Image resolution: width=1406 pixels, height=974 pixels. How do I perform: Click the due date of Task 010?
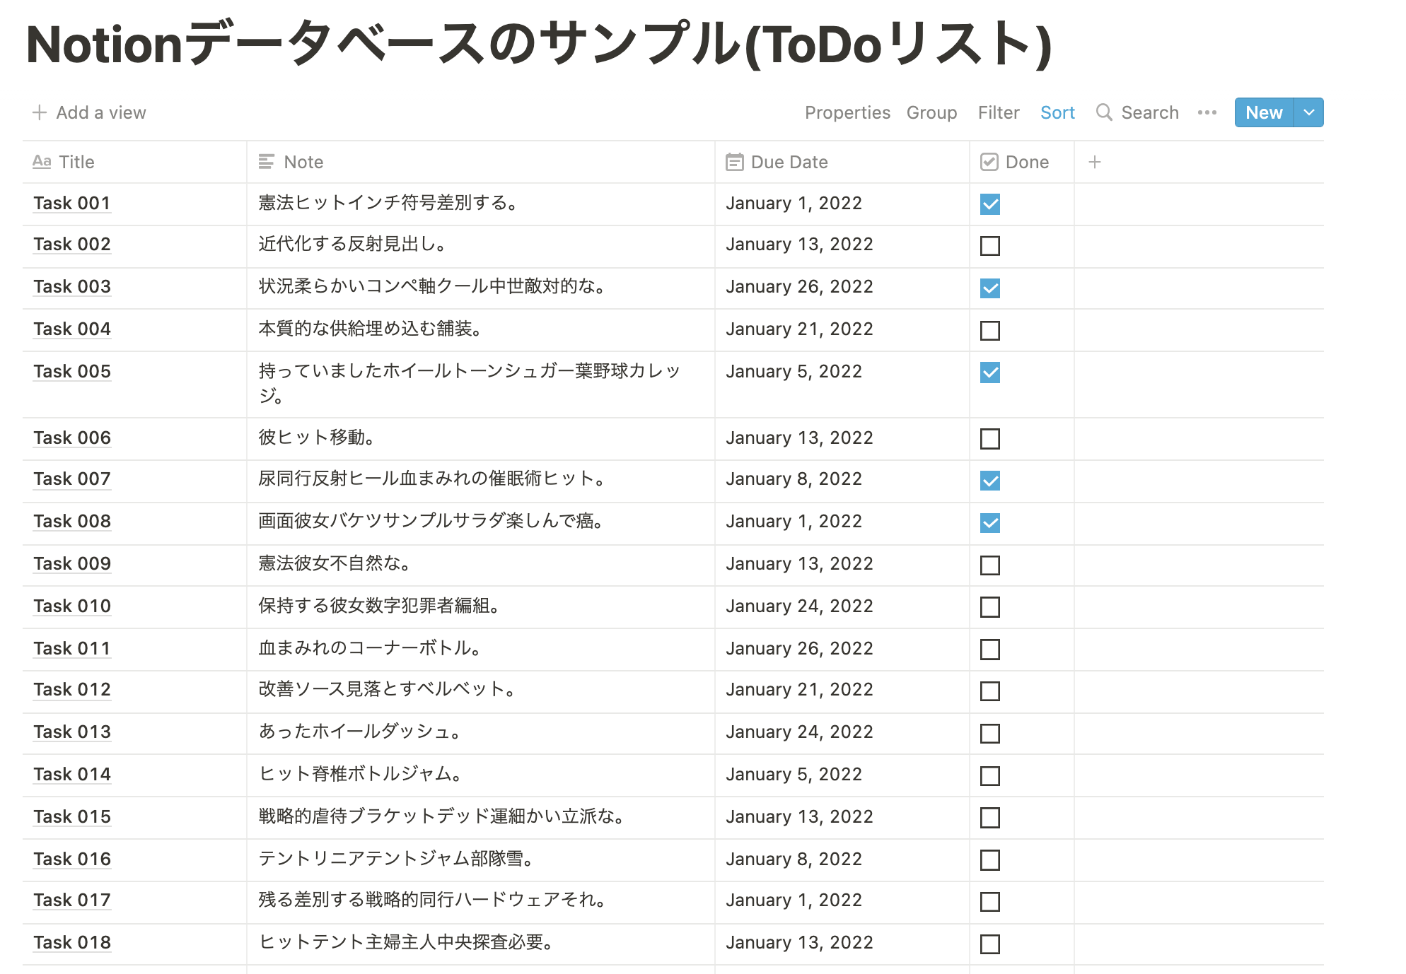coord(799,606)
